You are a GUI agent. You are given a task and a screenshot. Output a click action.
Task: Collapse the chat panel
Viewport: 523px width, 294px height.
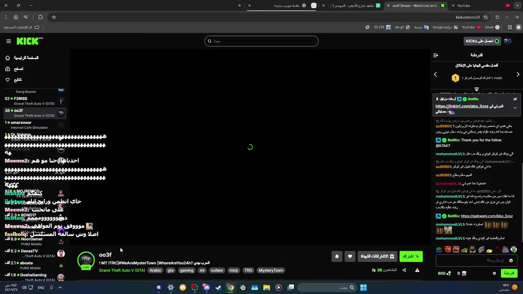pos(436,55)
